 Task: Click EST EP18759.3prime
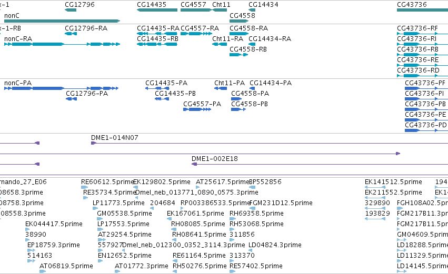(x=32, y=251)
